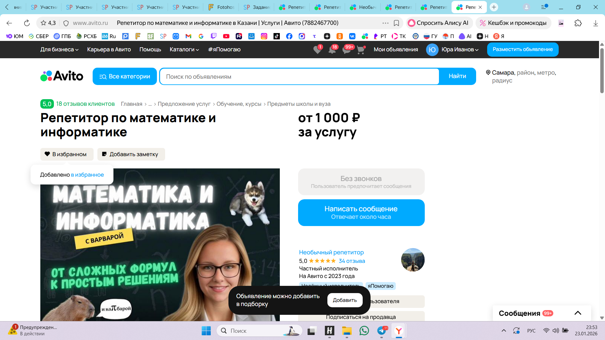This screenshot has height=340, width=605.
Task: Open 'Мои объявления' menu item
Action: 395,49
